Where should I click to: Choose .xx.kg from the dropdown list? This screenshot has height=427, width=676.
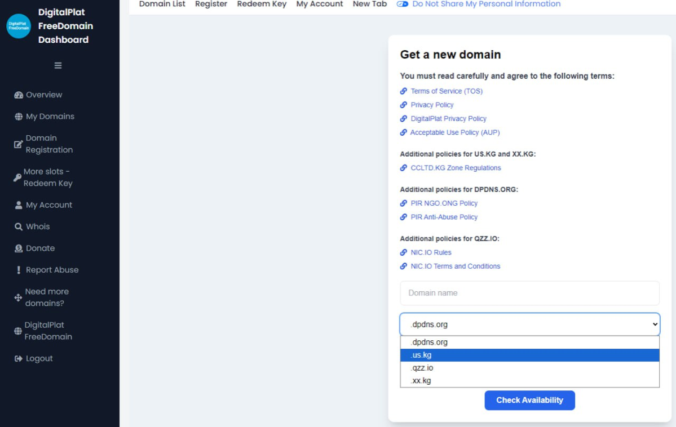[x=529, y=380]
